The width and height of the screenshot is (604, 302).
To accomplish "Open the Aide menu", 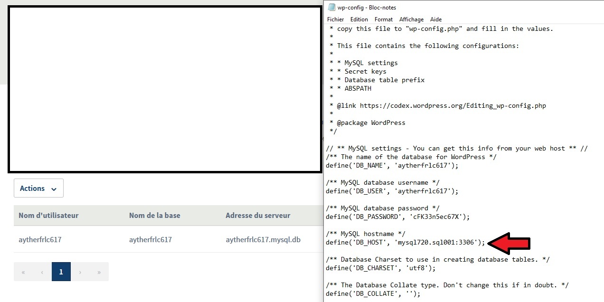I will point(436,19).
